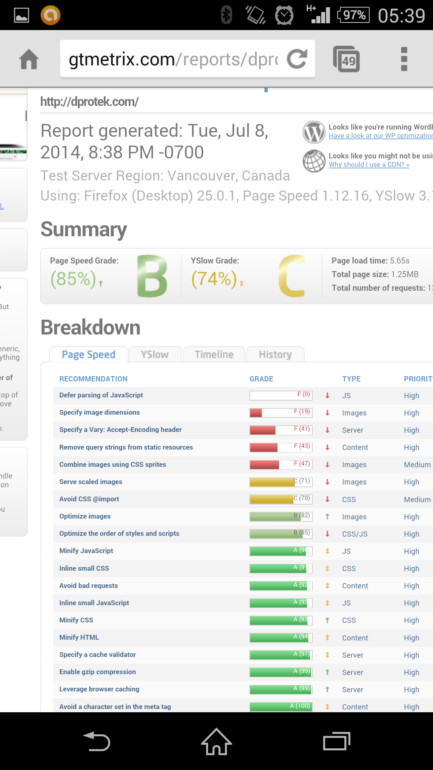
Task: Tap the Android home navigation button
Action: pos(216,741)
